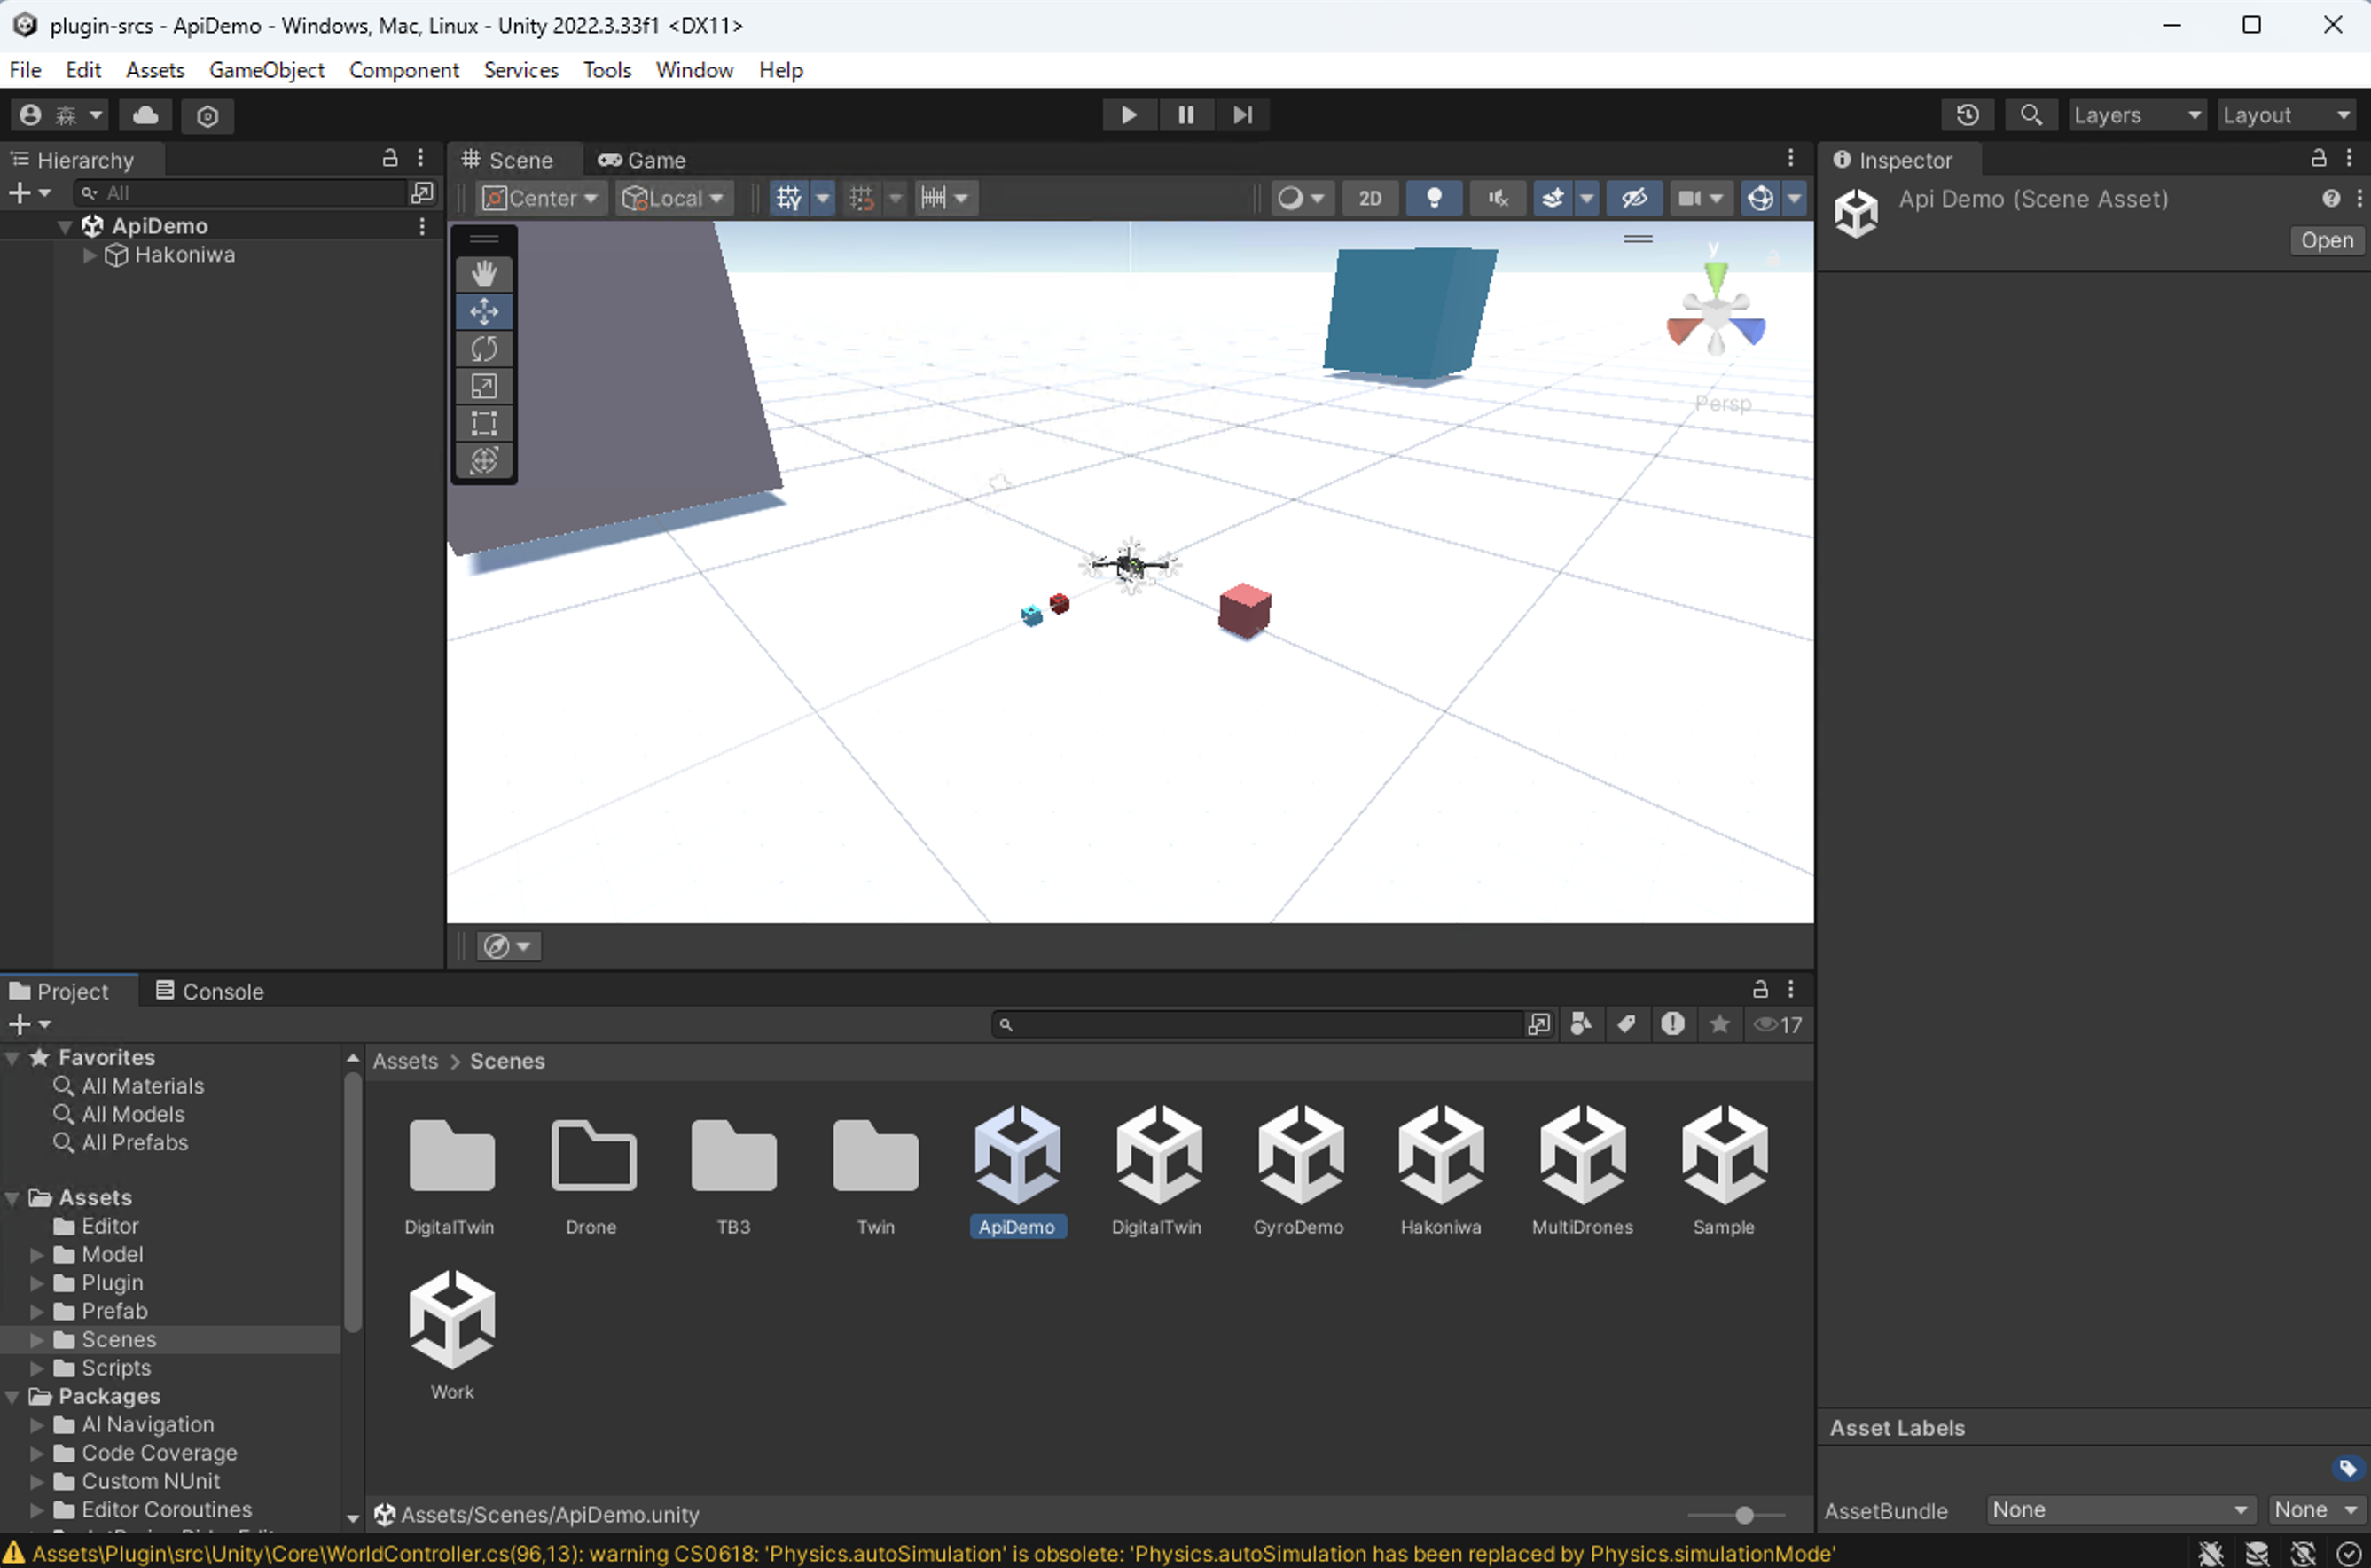Select the Rotate tool in Scene
The height and width of the screenshot is (1568, 2371).
coord(484,349)
